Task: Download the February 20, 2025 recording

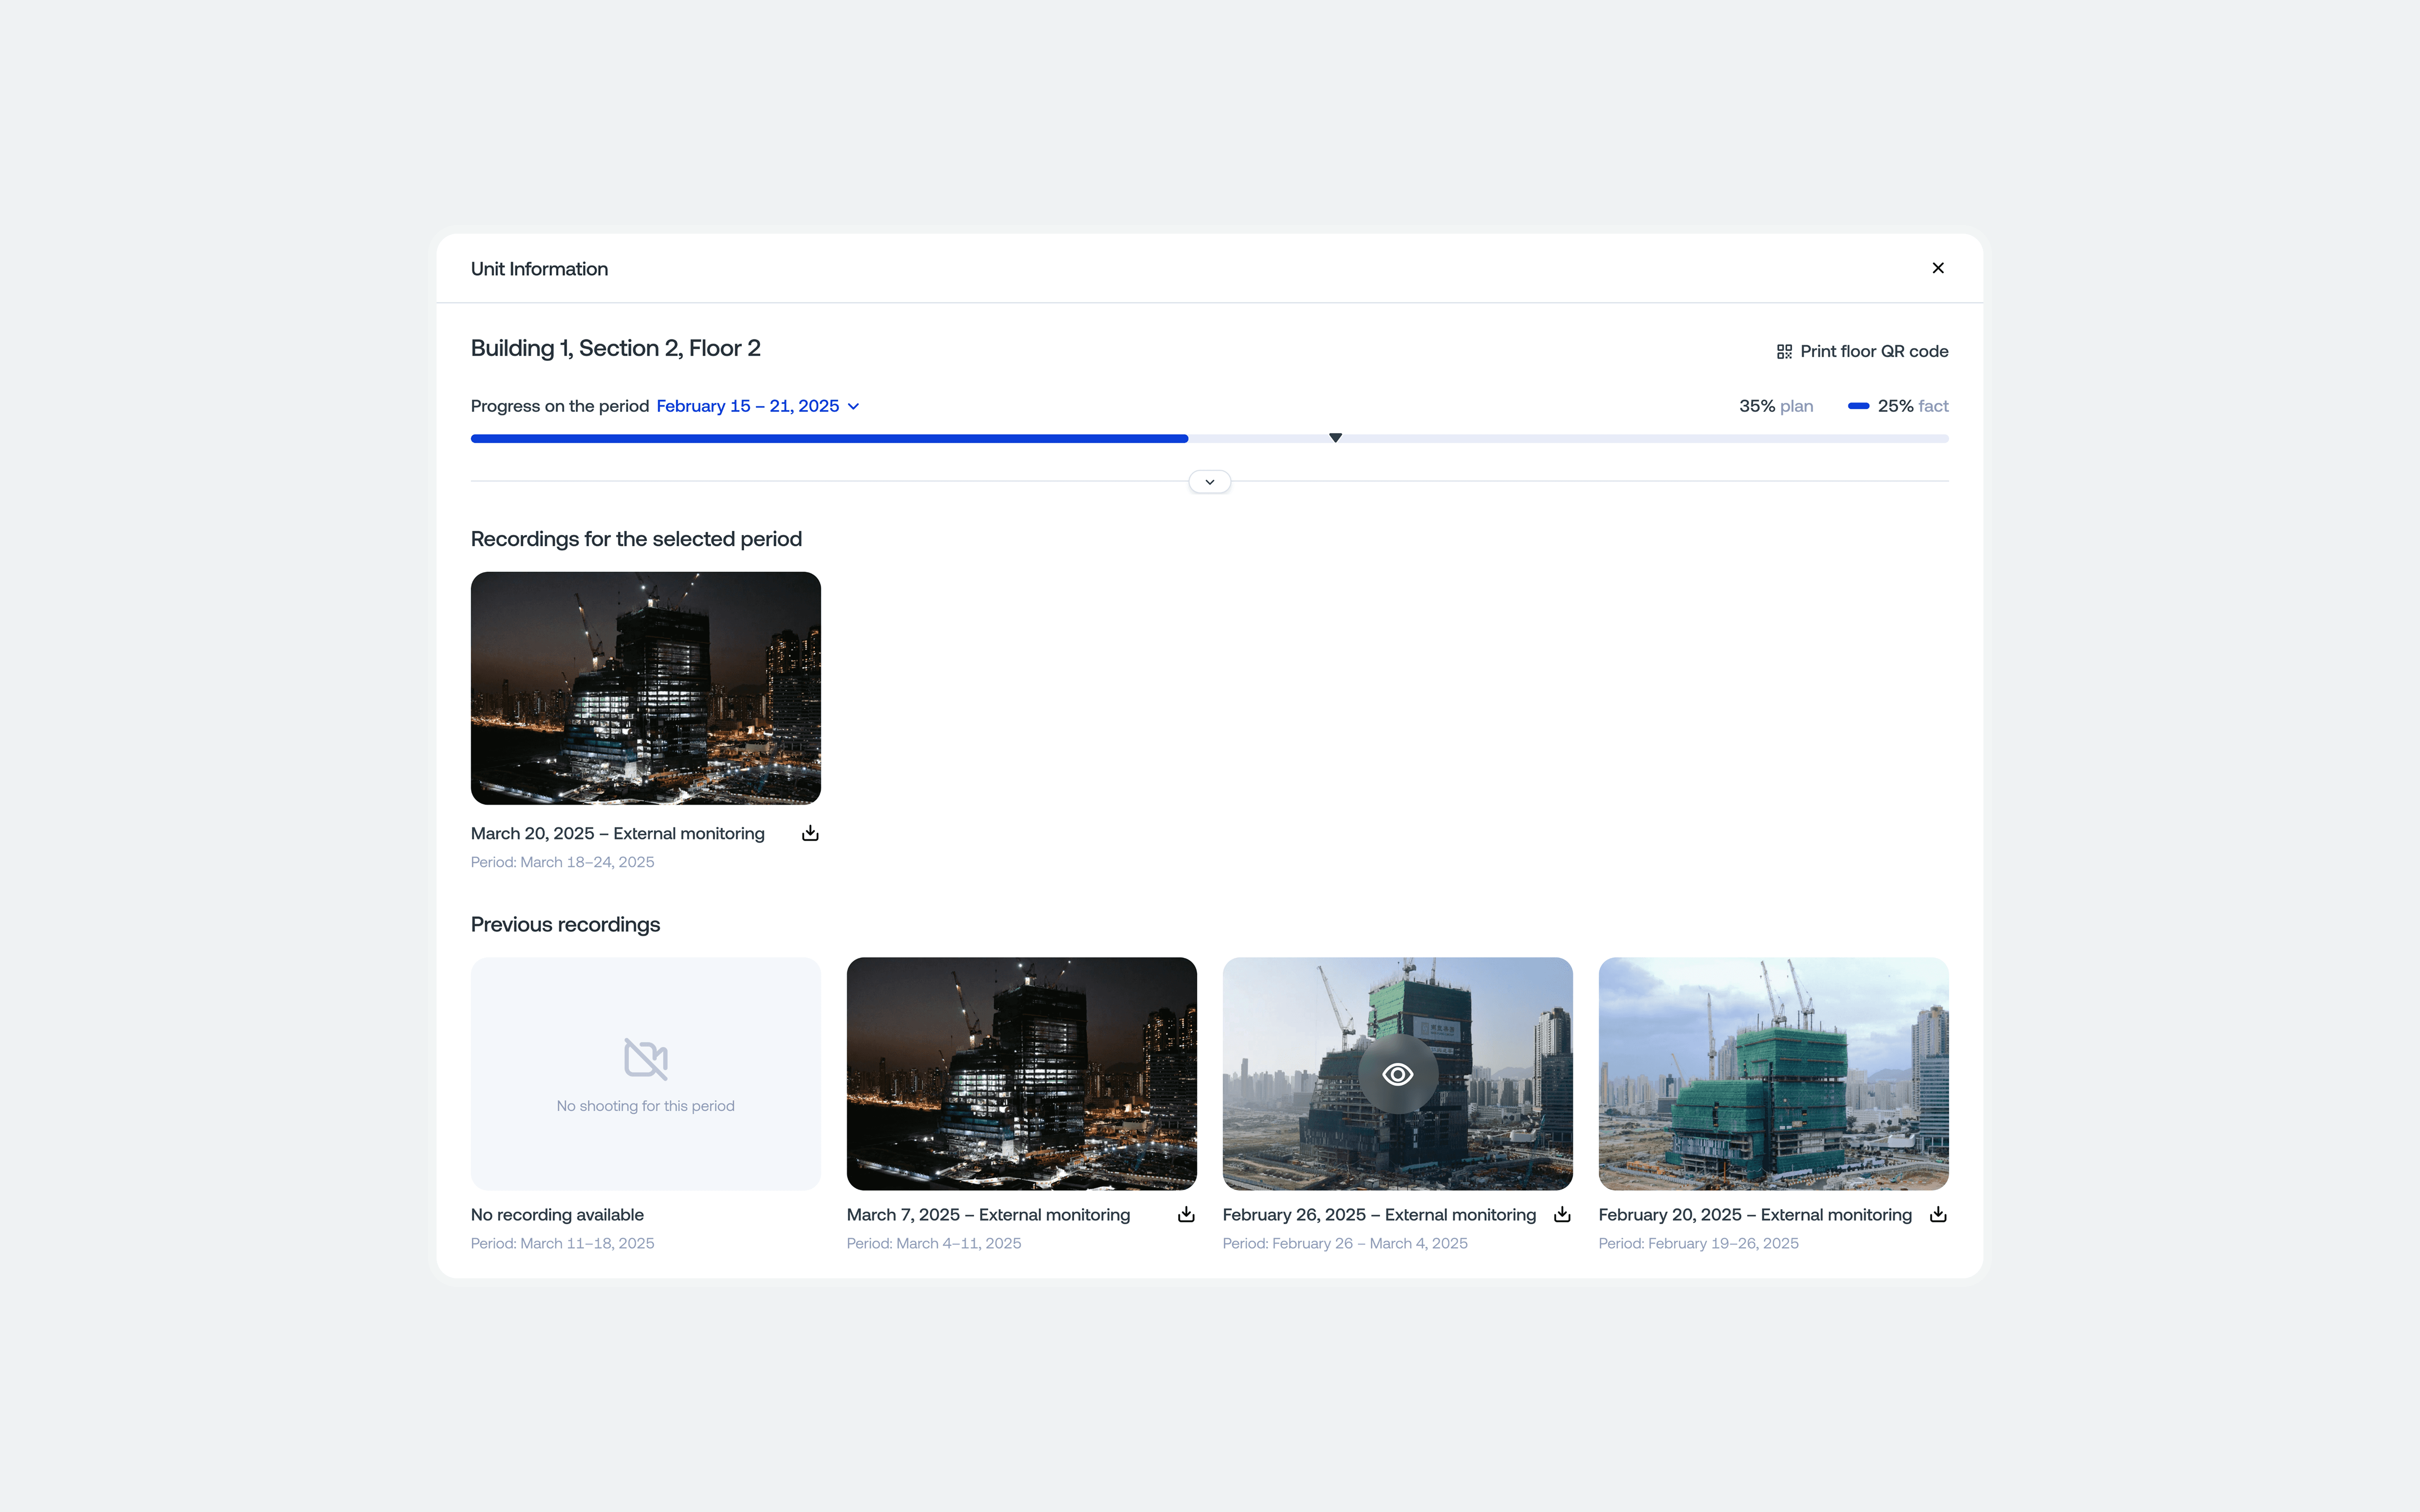Action: (x=1938, y=1214)
